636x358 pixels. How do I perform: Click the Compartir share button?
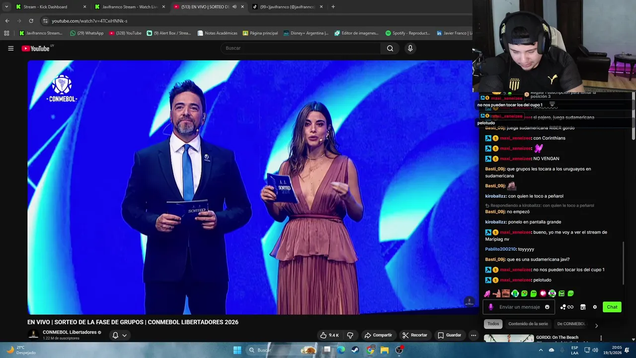click(378, 335)
